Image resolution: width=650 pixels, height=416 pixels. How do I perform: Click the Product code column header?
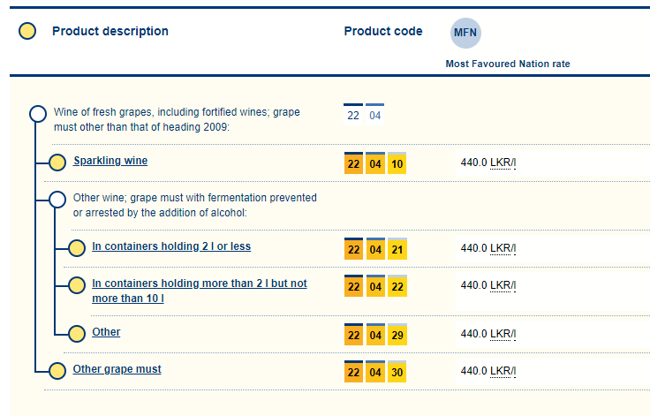(383, 32)
